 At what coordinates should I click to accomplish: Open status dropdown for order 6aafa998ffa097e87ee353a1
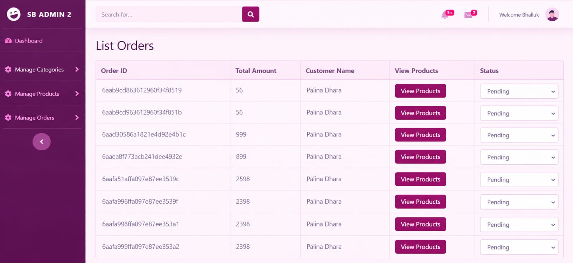click(519, 224)
